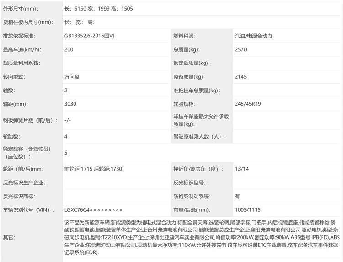Select the rated passenger count value 5
Screen dimensions: 343x262
tap(66, 153)
